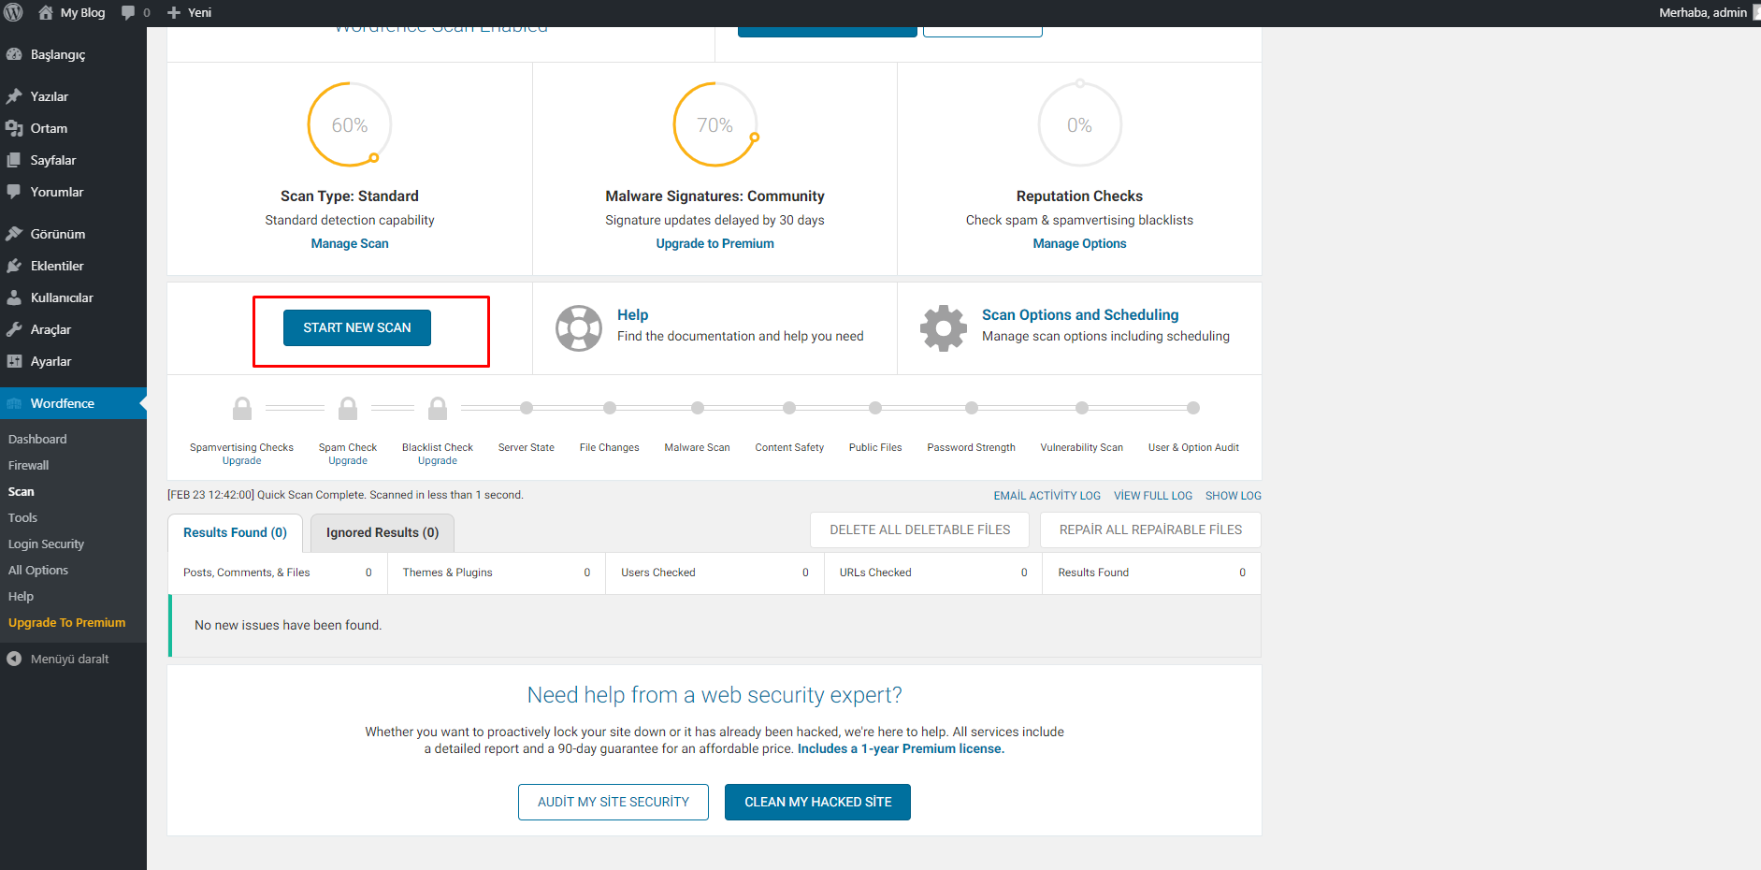Open the Manage Scan link
The image size is (1761, 870).
point(350,243)
